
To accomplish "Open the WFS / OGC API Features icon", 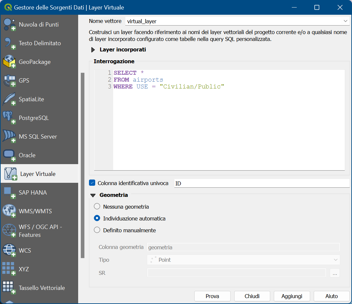I will pos(9,231).
